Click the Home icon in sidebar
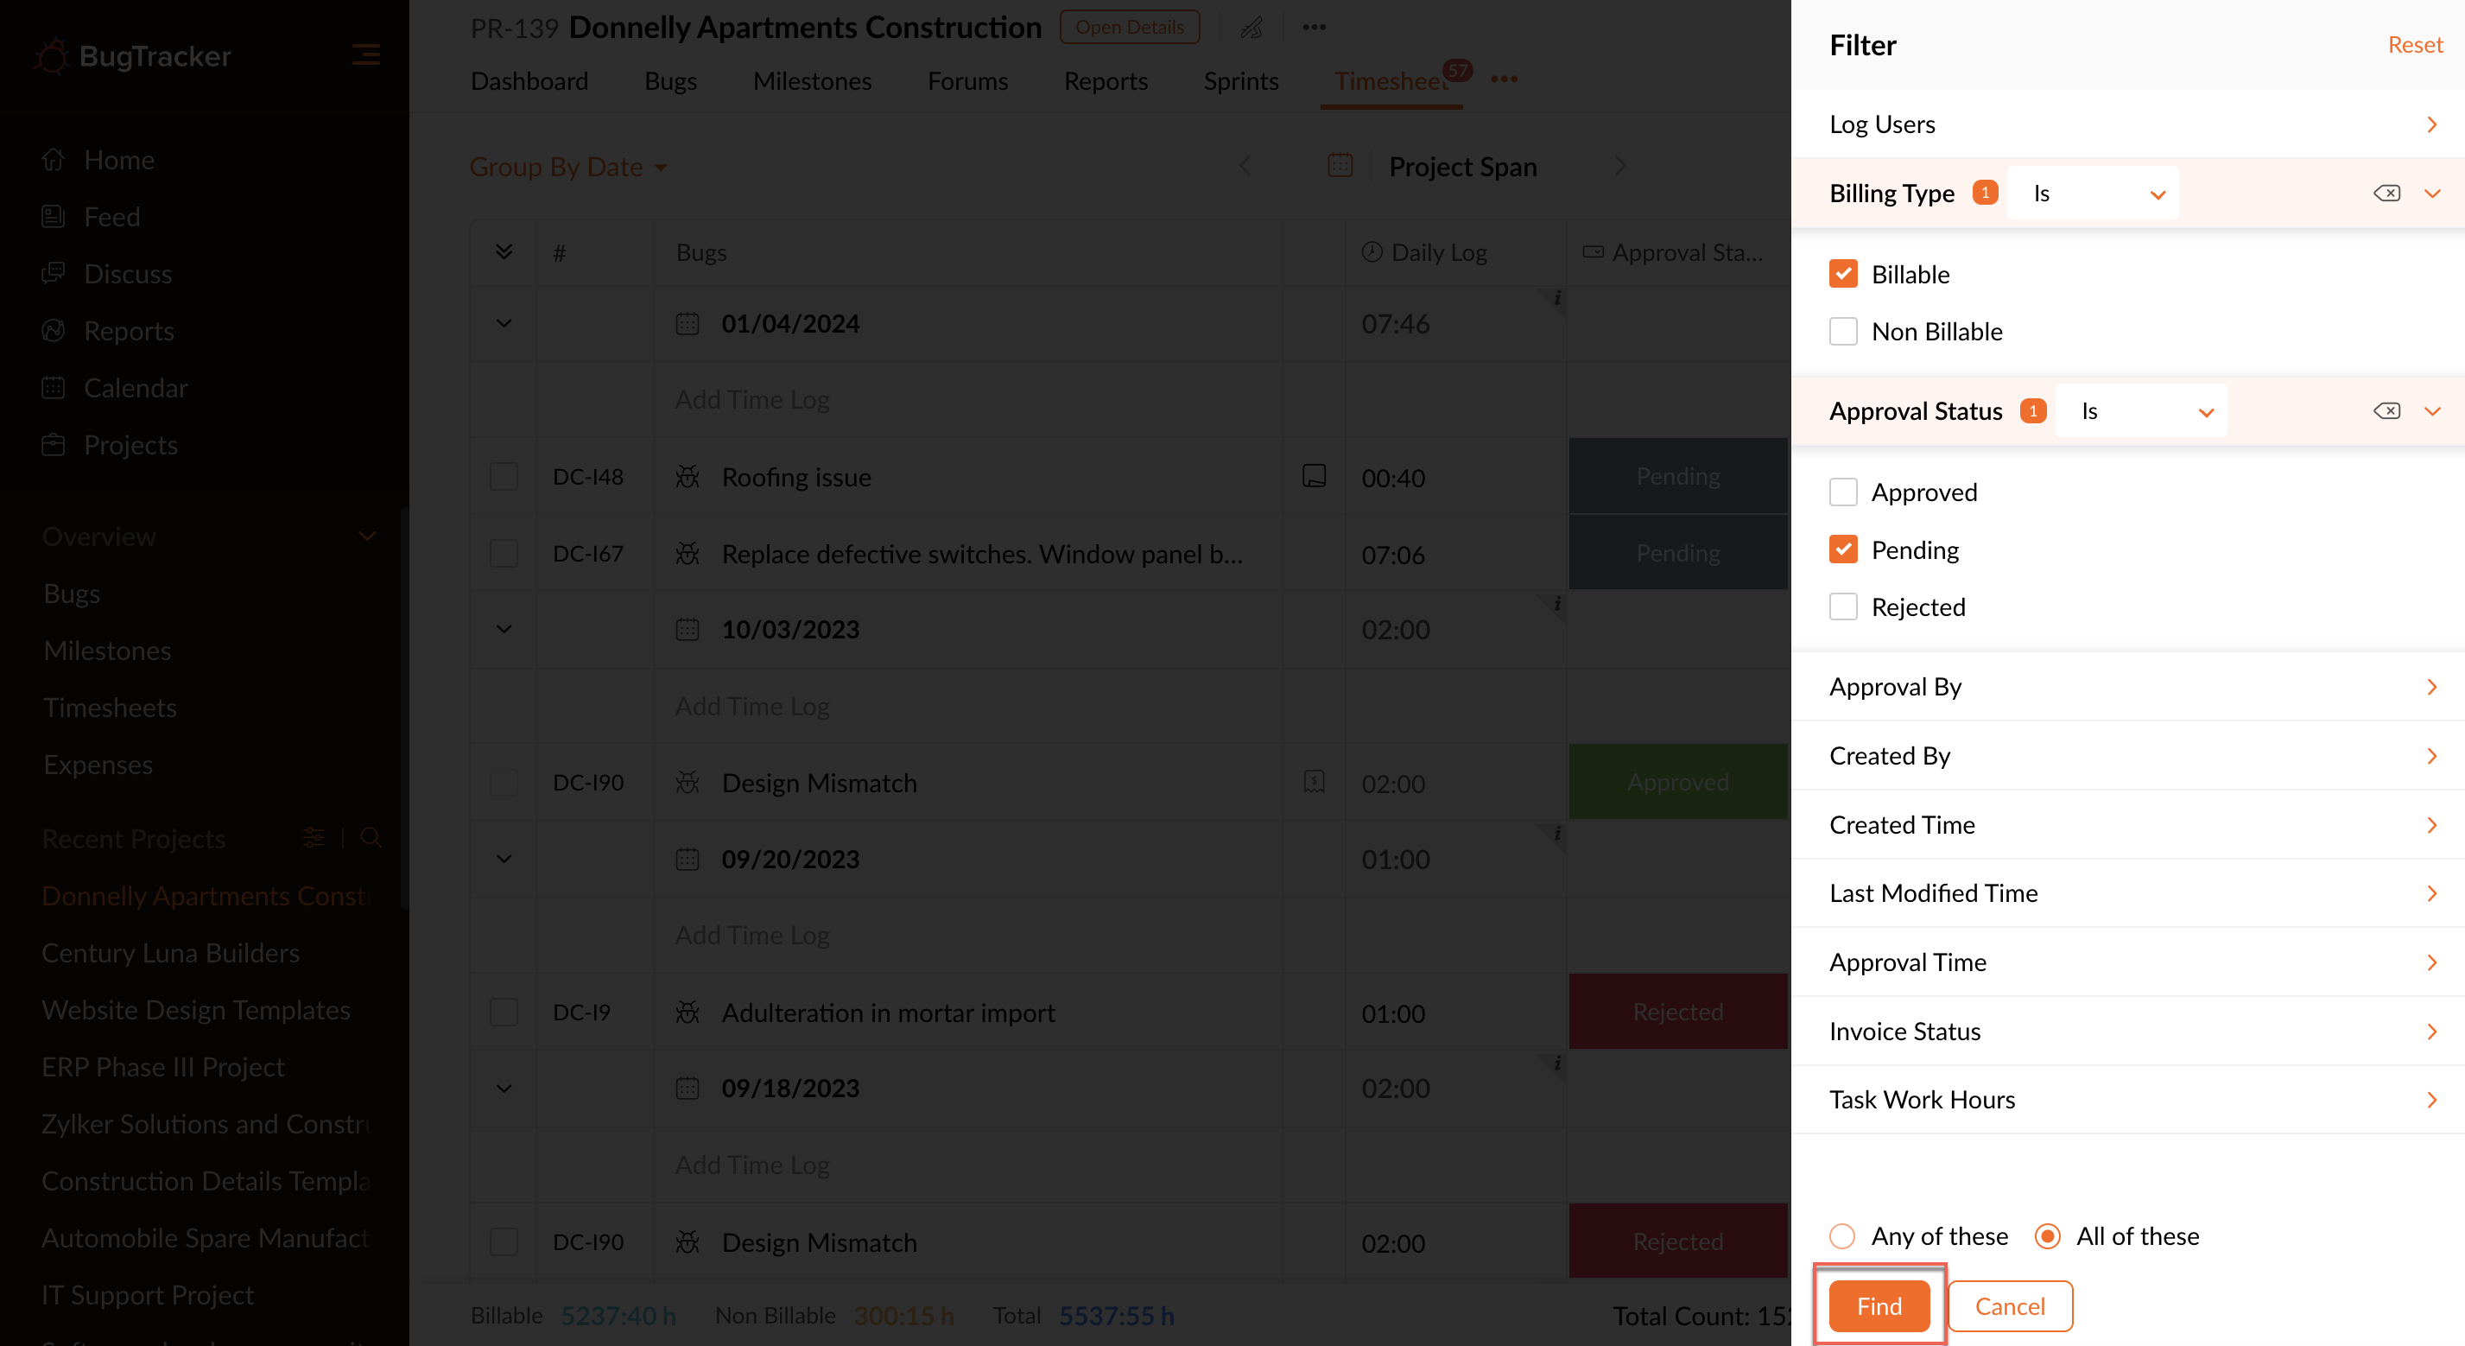 54,159
